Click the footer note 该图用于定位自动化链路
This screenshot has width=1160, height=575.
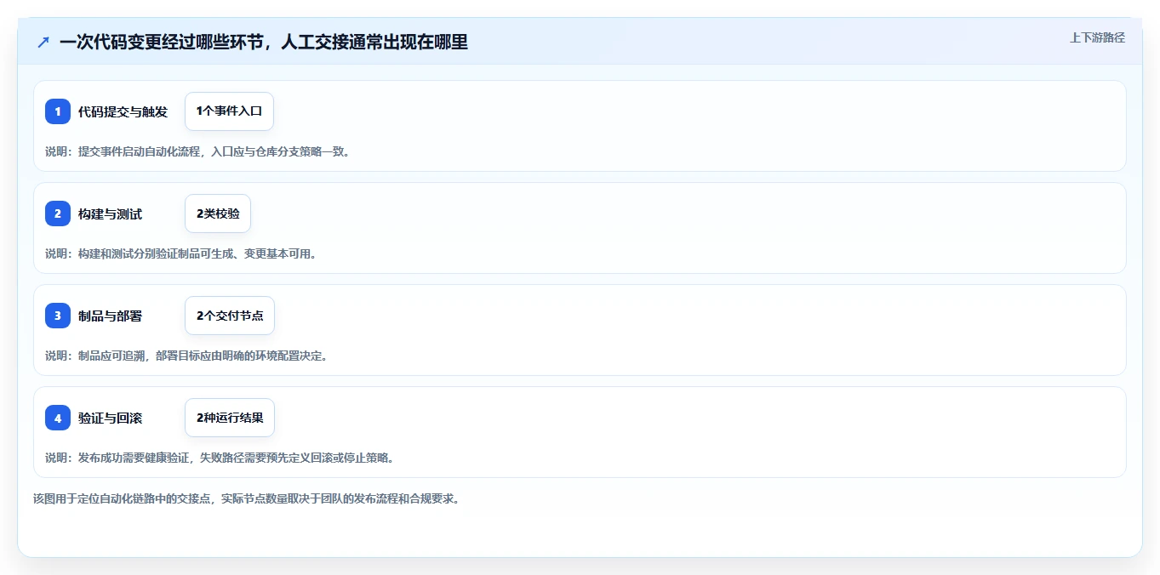click(247, 498)
